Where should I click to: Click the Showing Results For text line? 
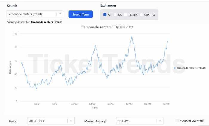click(35, 22)
